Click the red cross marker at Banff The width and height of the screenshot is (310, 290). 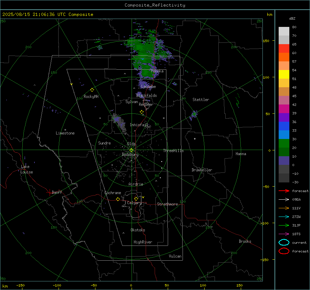(49, 192)
